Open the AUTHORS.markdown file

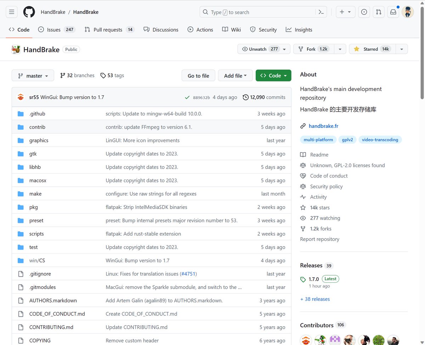point(53,301)
